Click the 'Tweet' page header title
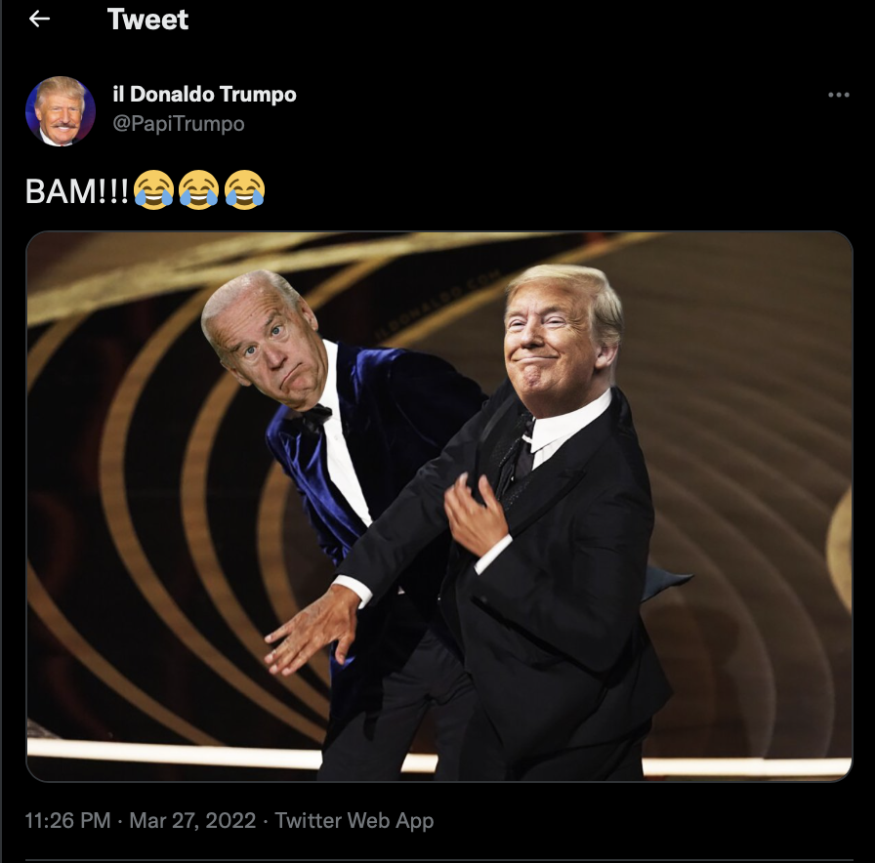This screenshot has width=875, height=863. tap(147, 20)
